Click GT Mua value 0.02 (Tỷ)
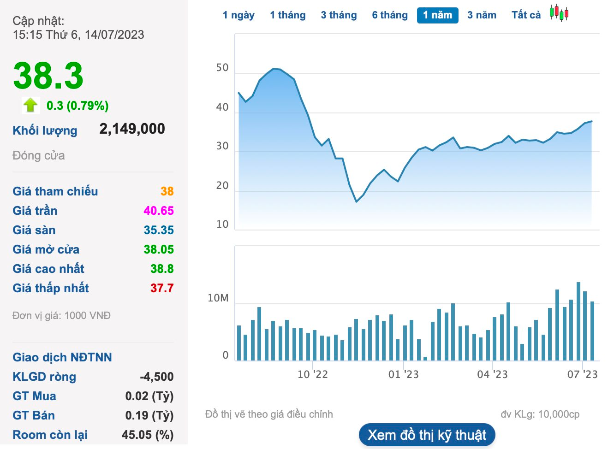 [x=149, y=396]
